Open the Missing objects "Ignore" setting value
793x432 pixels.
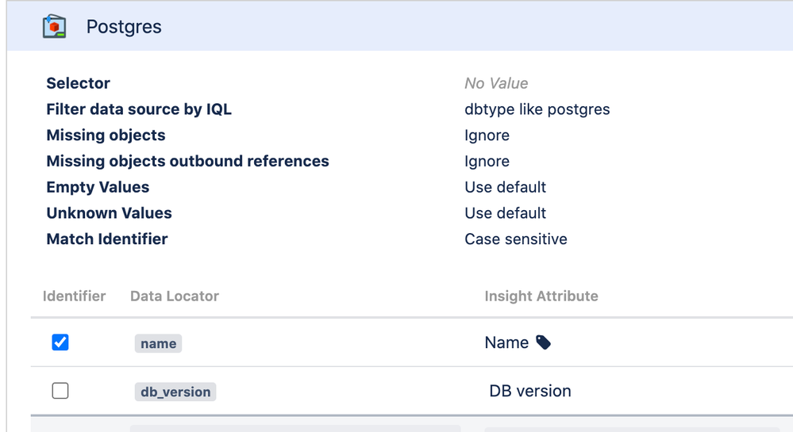pos(487,136)
